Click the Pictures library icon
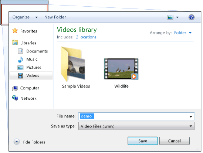203x153 pixels. [x=20, y=68]
